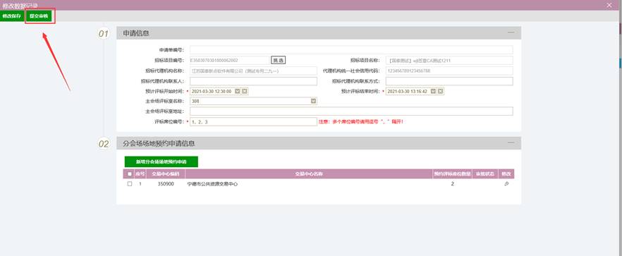Image resolution: width=622 pixels, height=256 pixels.
Task: Click the 招标项目名称 field
Action: pyautogui.click(x=449, y=61)
